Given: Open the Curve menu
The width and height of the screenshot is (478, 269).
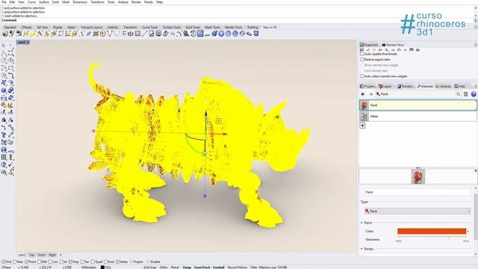Looking at the screenshot, I should 31,2.
